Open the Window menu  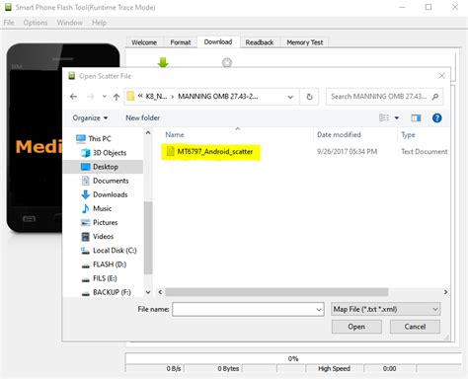click(x=70, y=23)
